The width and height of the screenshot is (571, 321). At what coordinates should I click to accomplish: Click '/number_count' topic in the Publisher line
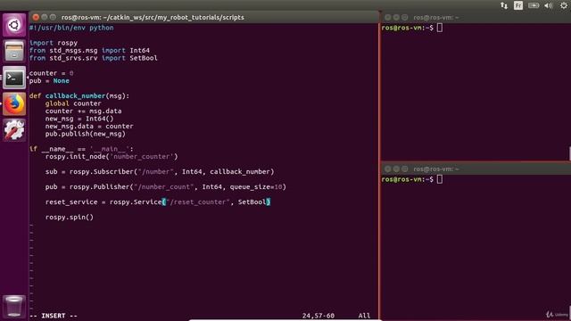pyautogui.click(x=164, y=186)
